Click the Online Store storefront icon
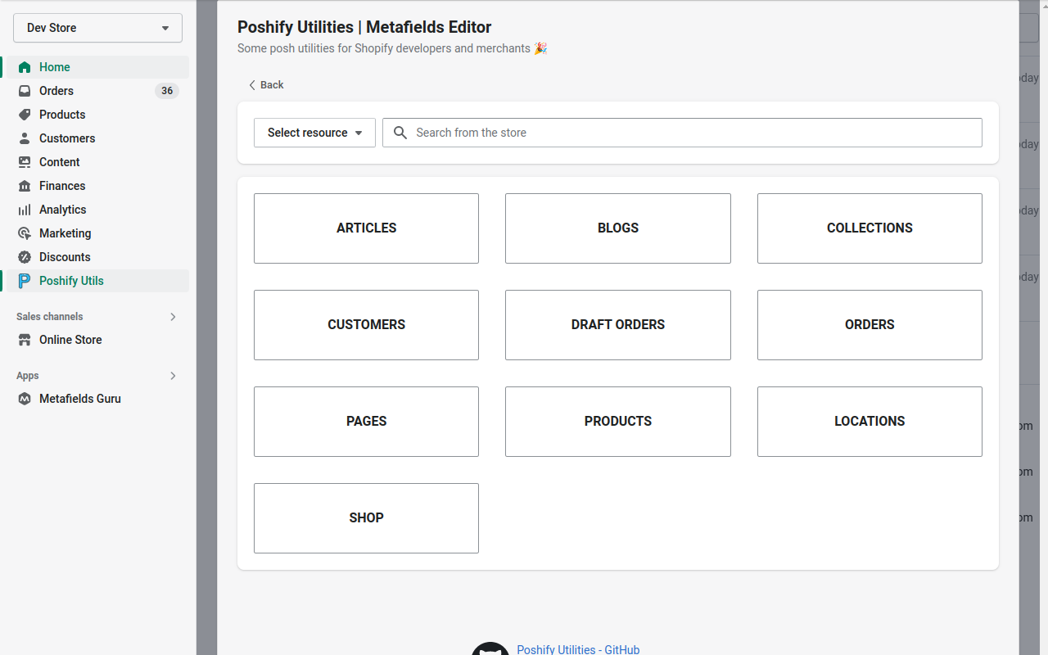Viewport: 1048px width, 655px height. click(x=25, y=340)
